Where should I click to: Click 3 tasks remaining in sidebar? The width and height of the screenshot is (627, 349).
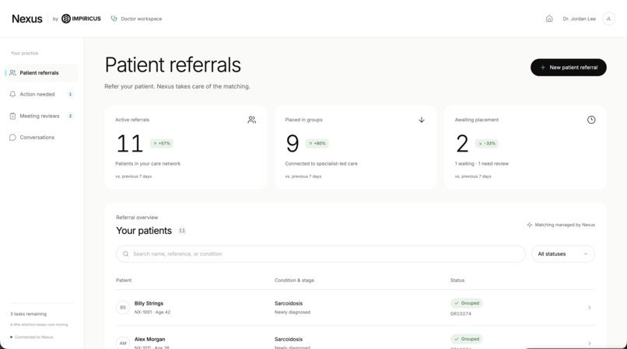coord(28,314)
